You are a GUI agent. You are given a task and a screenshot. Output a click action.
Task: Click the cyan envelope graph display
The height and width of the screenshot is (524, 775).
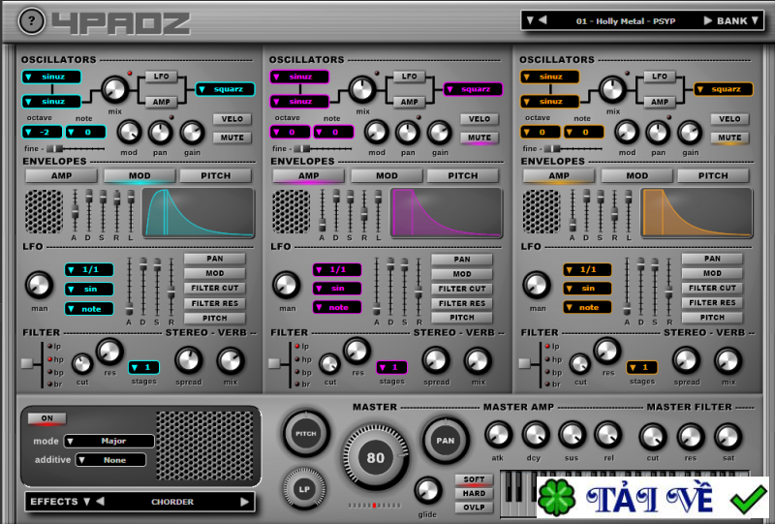point(199,213)
